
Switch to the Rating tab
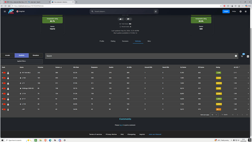[x=113, y=41]
